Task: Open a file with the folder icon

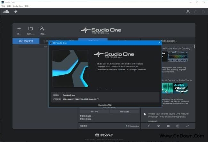Action: click(30, 29)
